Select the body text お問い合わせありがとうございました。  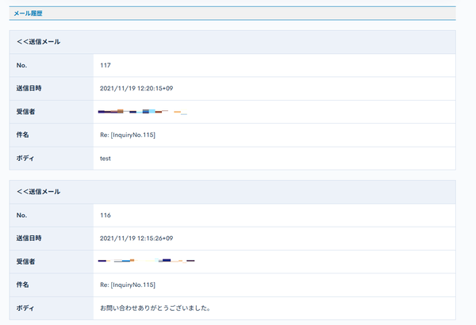tap(155, 308)
